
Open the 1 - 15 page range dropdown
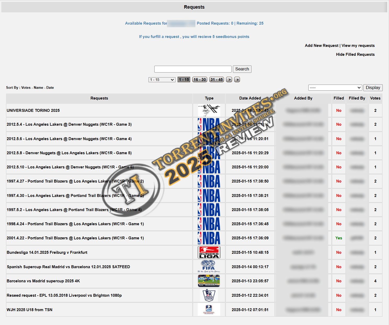pos(162,80)
